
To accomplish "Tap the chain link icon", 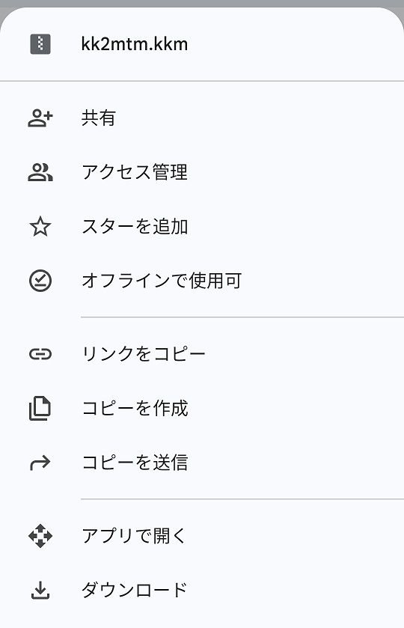I will pos(40,354).
